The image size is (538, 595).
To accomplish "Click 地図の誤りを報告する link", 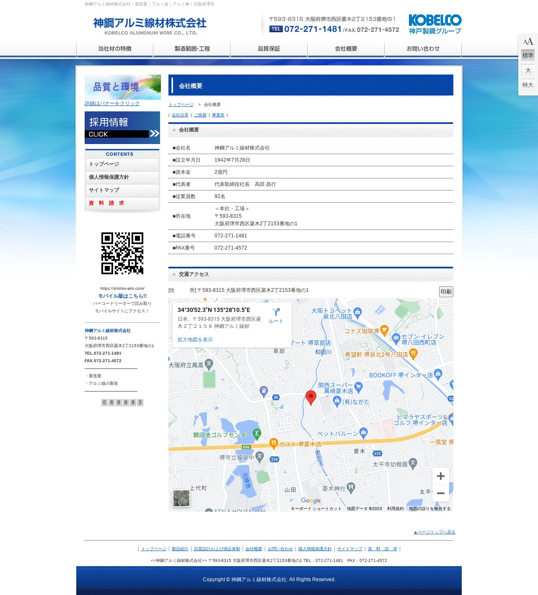I will coord(430,509).
